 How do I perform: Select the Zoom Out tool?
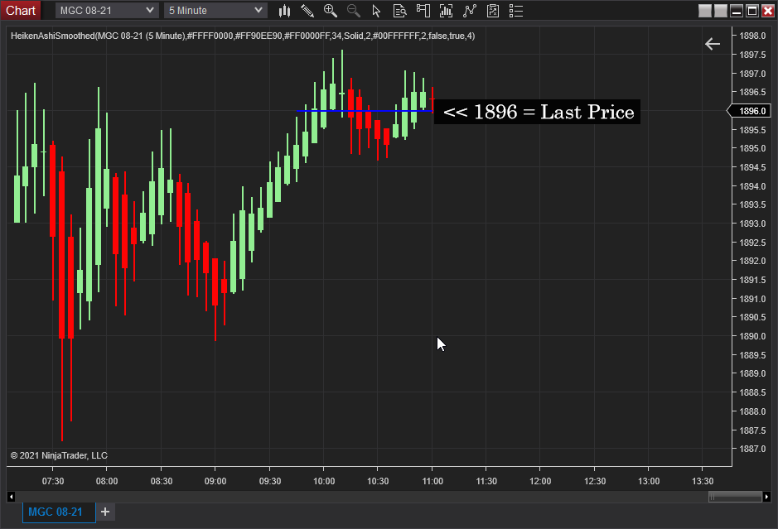click(351, 11)
